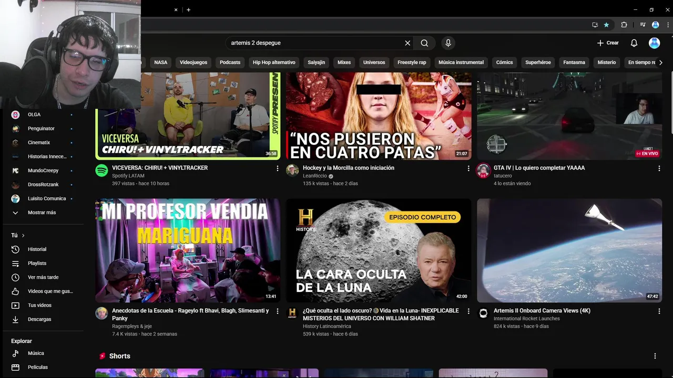Open tatucero channel avatar

483,171
